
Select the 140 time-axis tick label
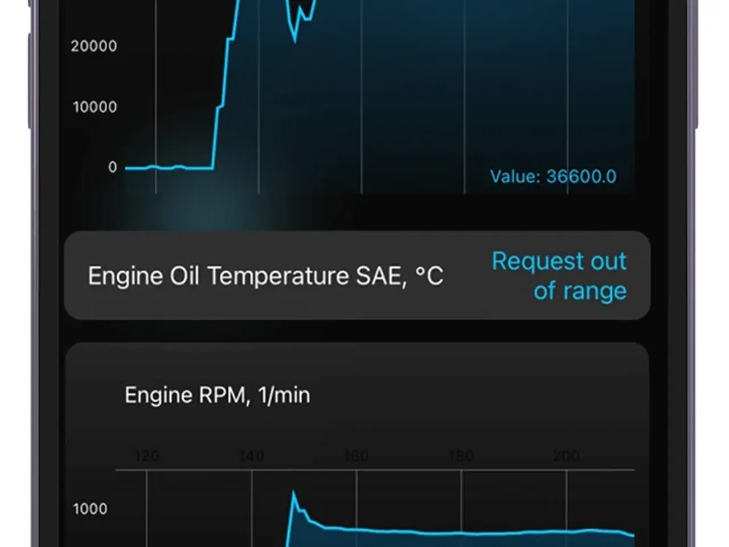coord(252,456)
